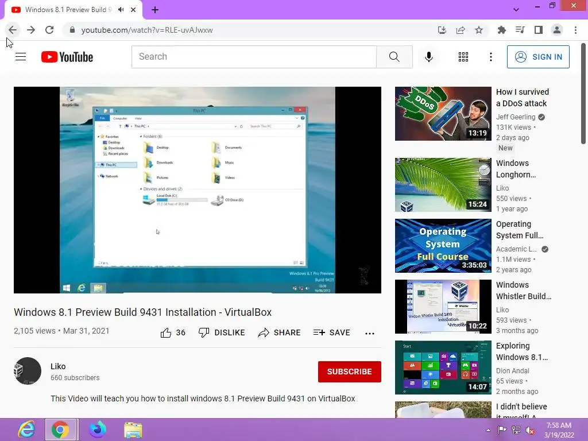Close the Windows 8.1 Preview Build tab
588x441 pixels.
[x=133, y=10]
